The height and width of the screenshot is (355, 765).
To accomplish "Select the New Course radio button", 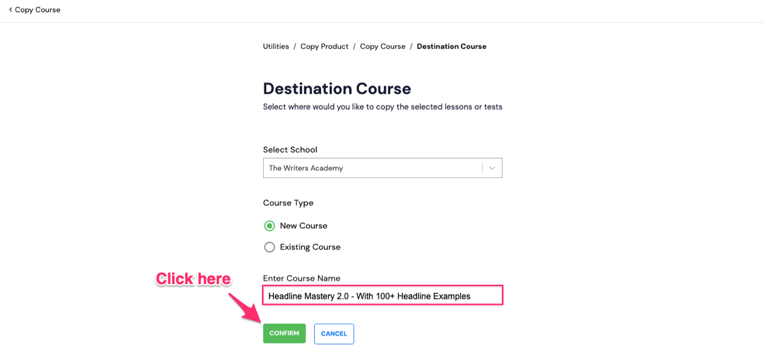I will (x=269, y=226).
